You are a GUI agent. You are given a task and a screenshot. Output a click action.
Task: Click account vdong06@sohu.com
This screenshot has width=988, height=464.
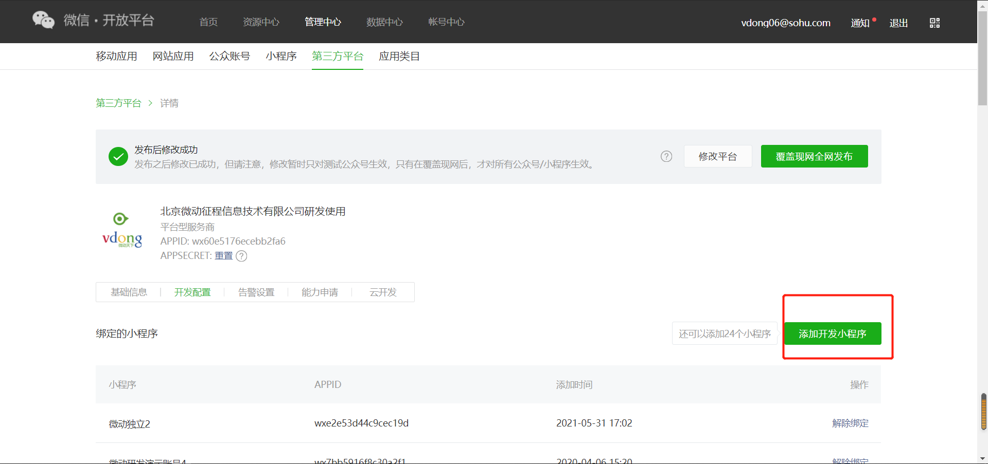786,23
